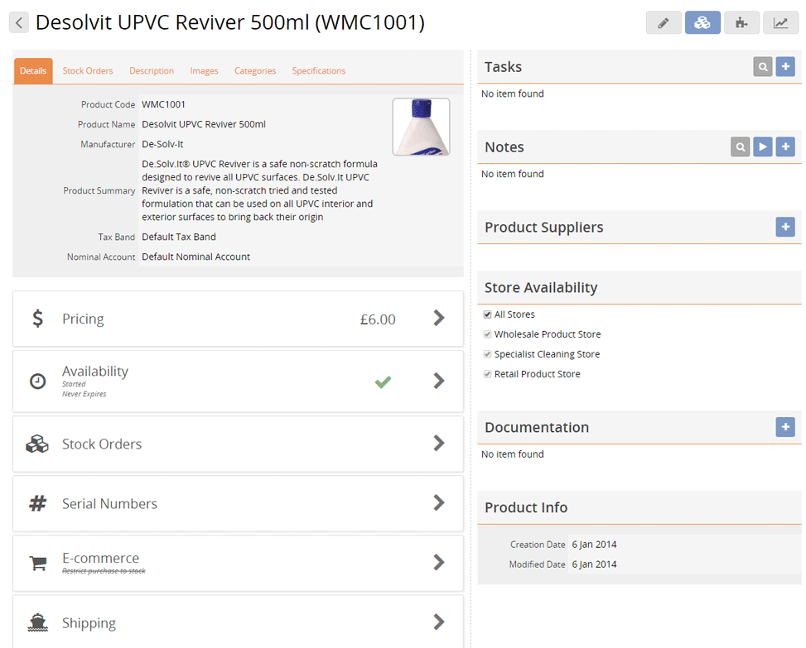Toggle the All Stores checkbox

[x=487, y=314]
